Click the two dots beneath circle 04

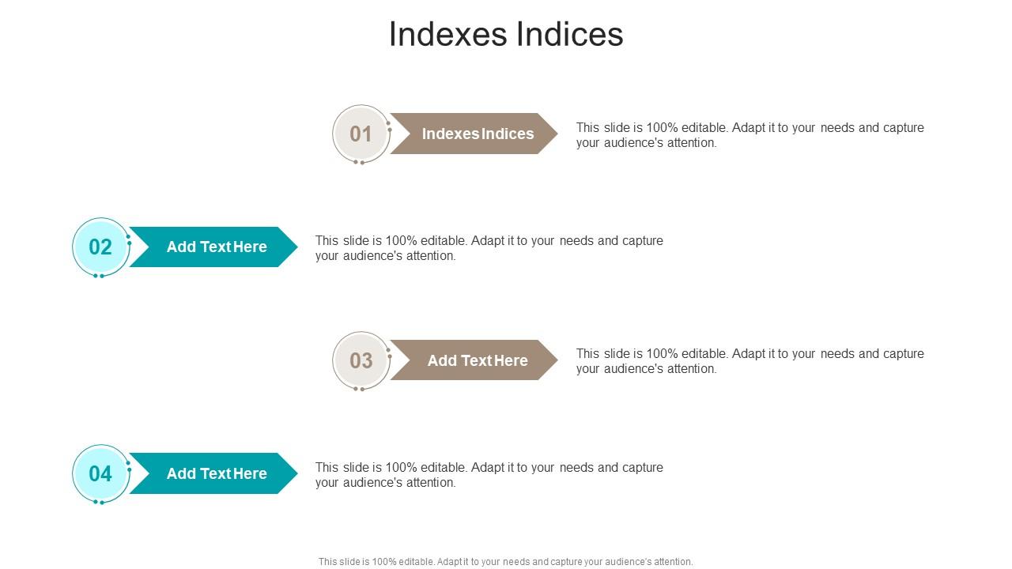99,502
